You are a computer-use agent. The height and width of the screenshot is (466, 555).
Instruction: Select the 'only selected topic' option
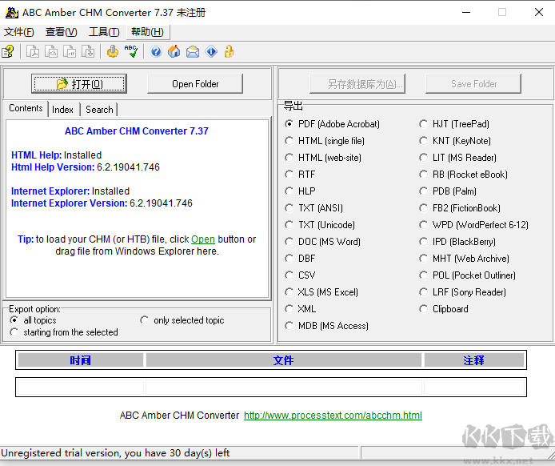coord(145,320)
